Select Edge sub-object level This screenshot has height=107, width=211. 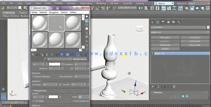pos(175,96)
